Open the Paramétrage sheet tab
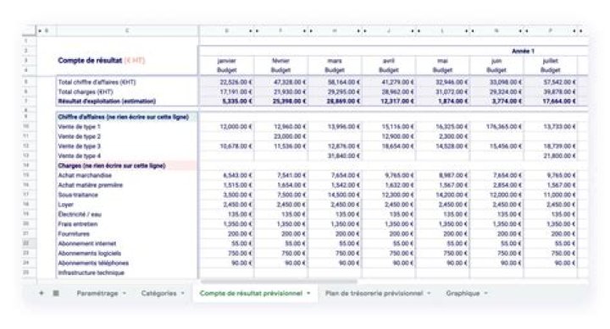This screenshot has height=329, width=610. [97, 293]
